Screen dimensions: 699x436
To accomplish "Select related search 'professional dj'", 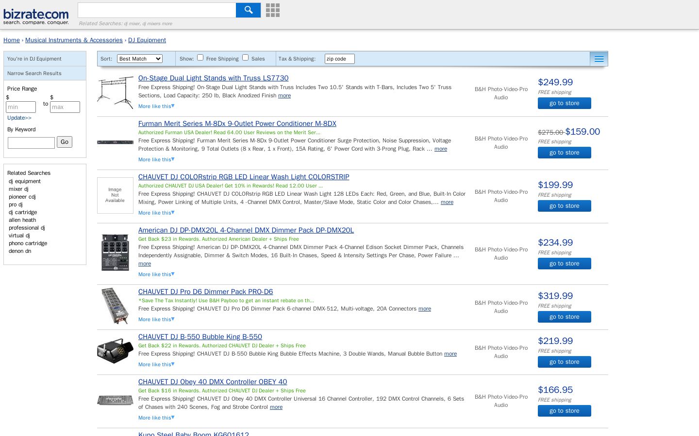I will pos(27,228).
